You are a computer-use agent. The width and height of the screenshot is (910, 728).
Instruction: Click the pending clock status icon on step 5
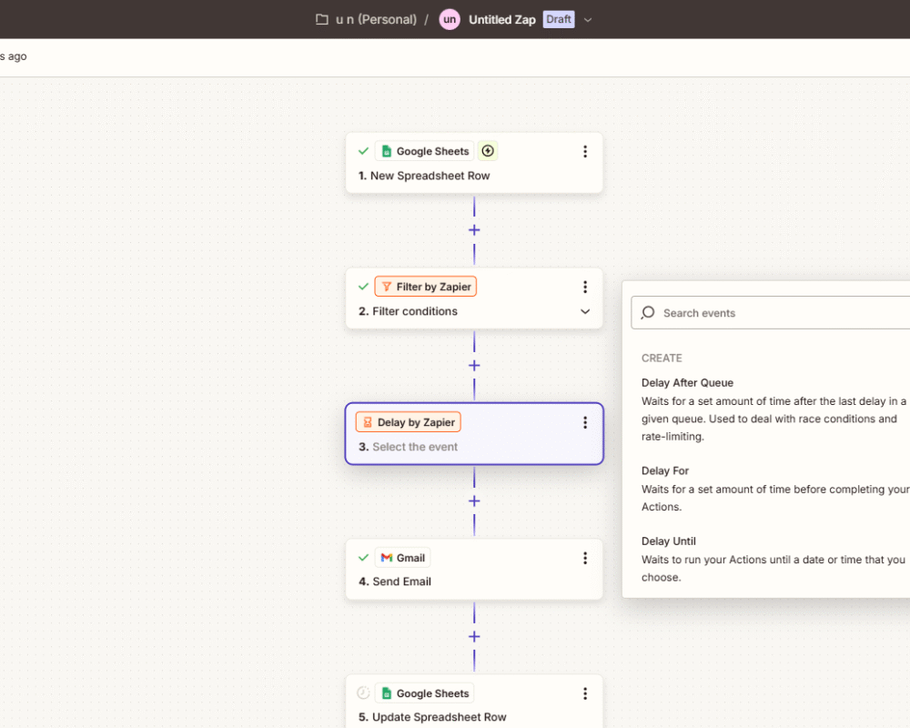(x=363, y=693)
